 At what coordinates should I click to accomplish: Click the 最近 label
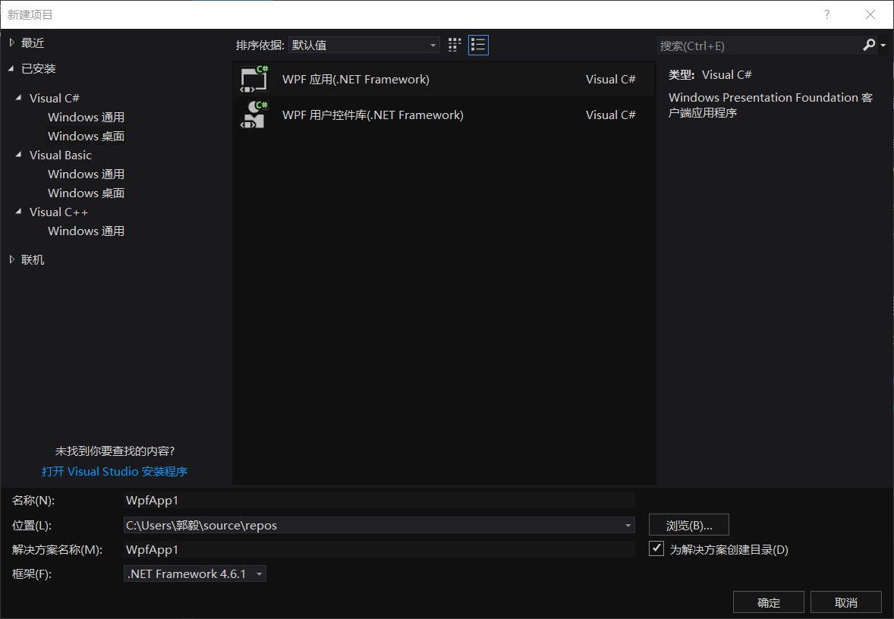coord(33,42)
